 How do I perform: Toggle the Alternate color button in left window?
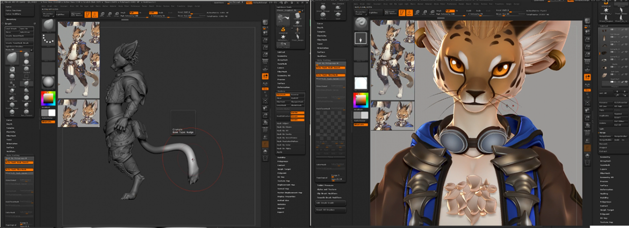pyautogui.click(x=48, y=121)
